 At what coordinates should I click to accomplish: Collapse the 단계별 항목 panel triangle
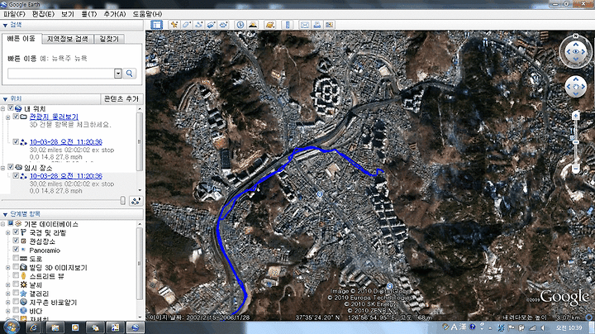[5, 214]
